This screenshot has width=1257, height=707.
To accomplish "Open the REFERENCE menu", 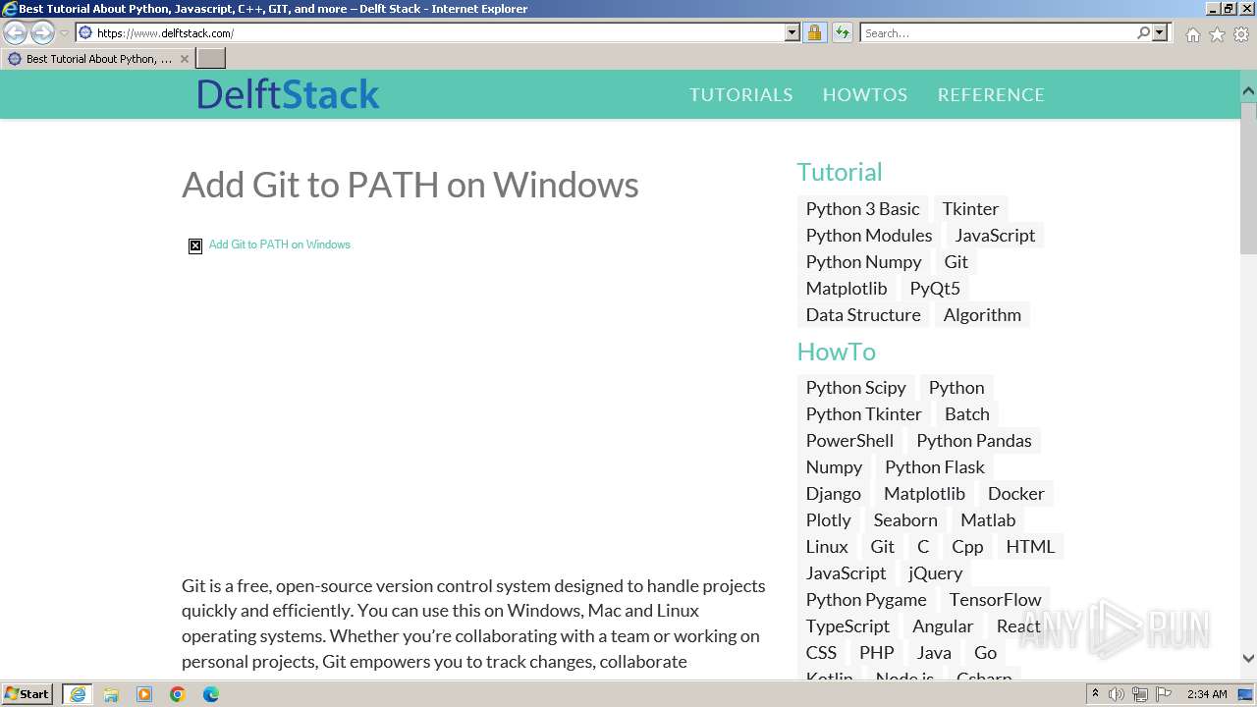I will [x=991, y=94].
